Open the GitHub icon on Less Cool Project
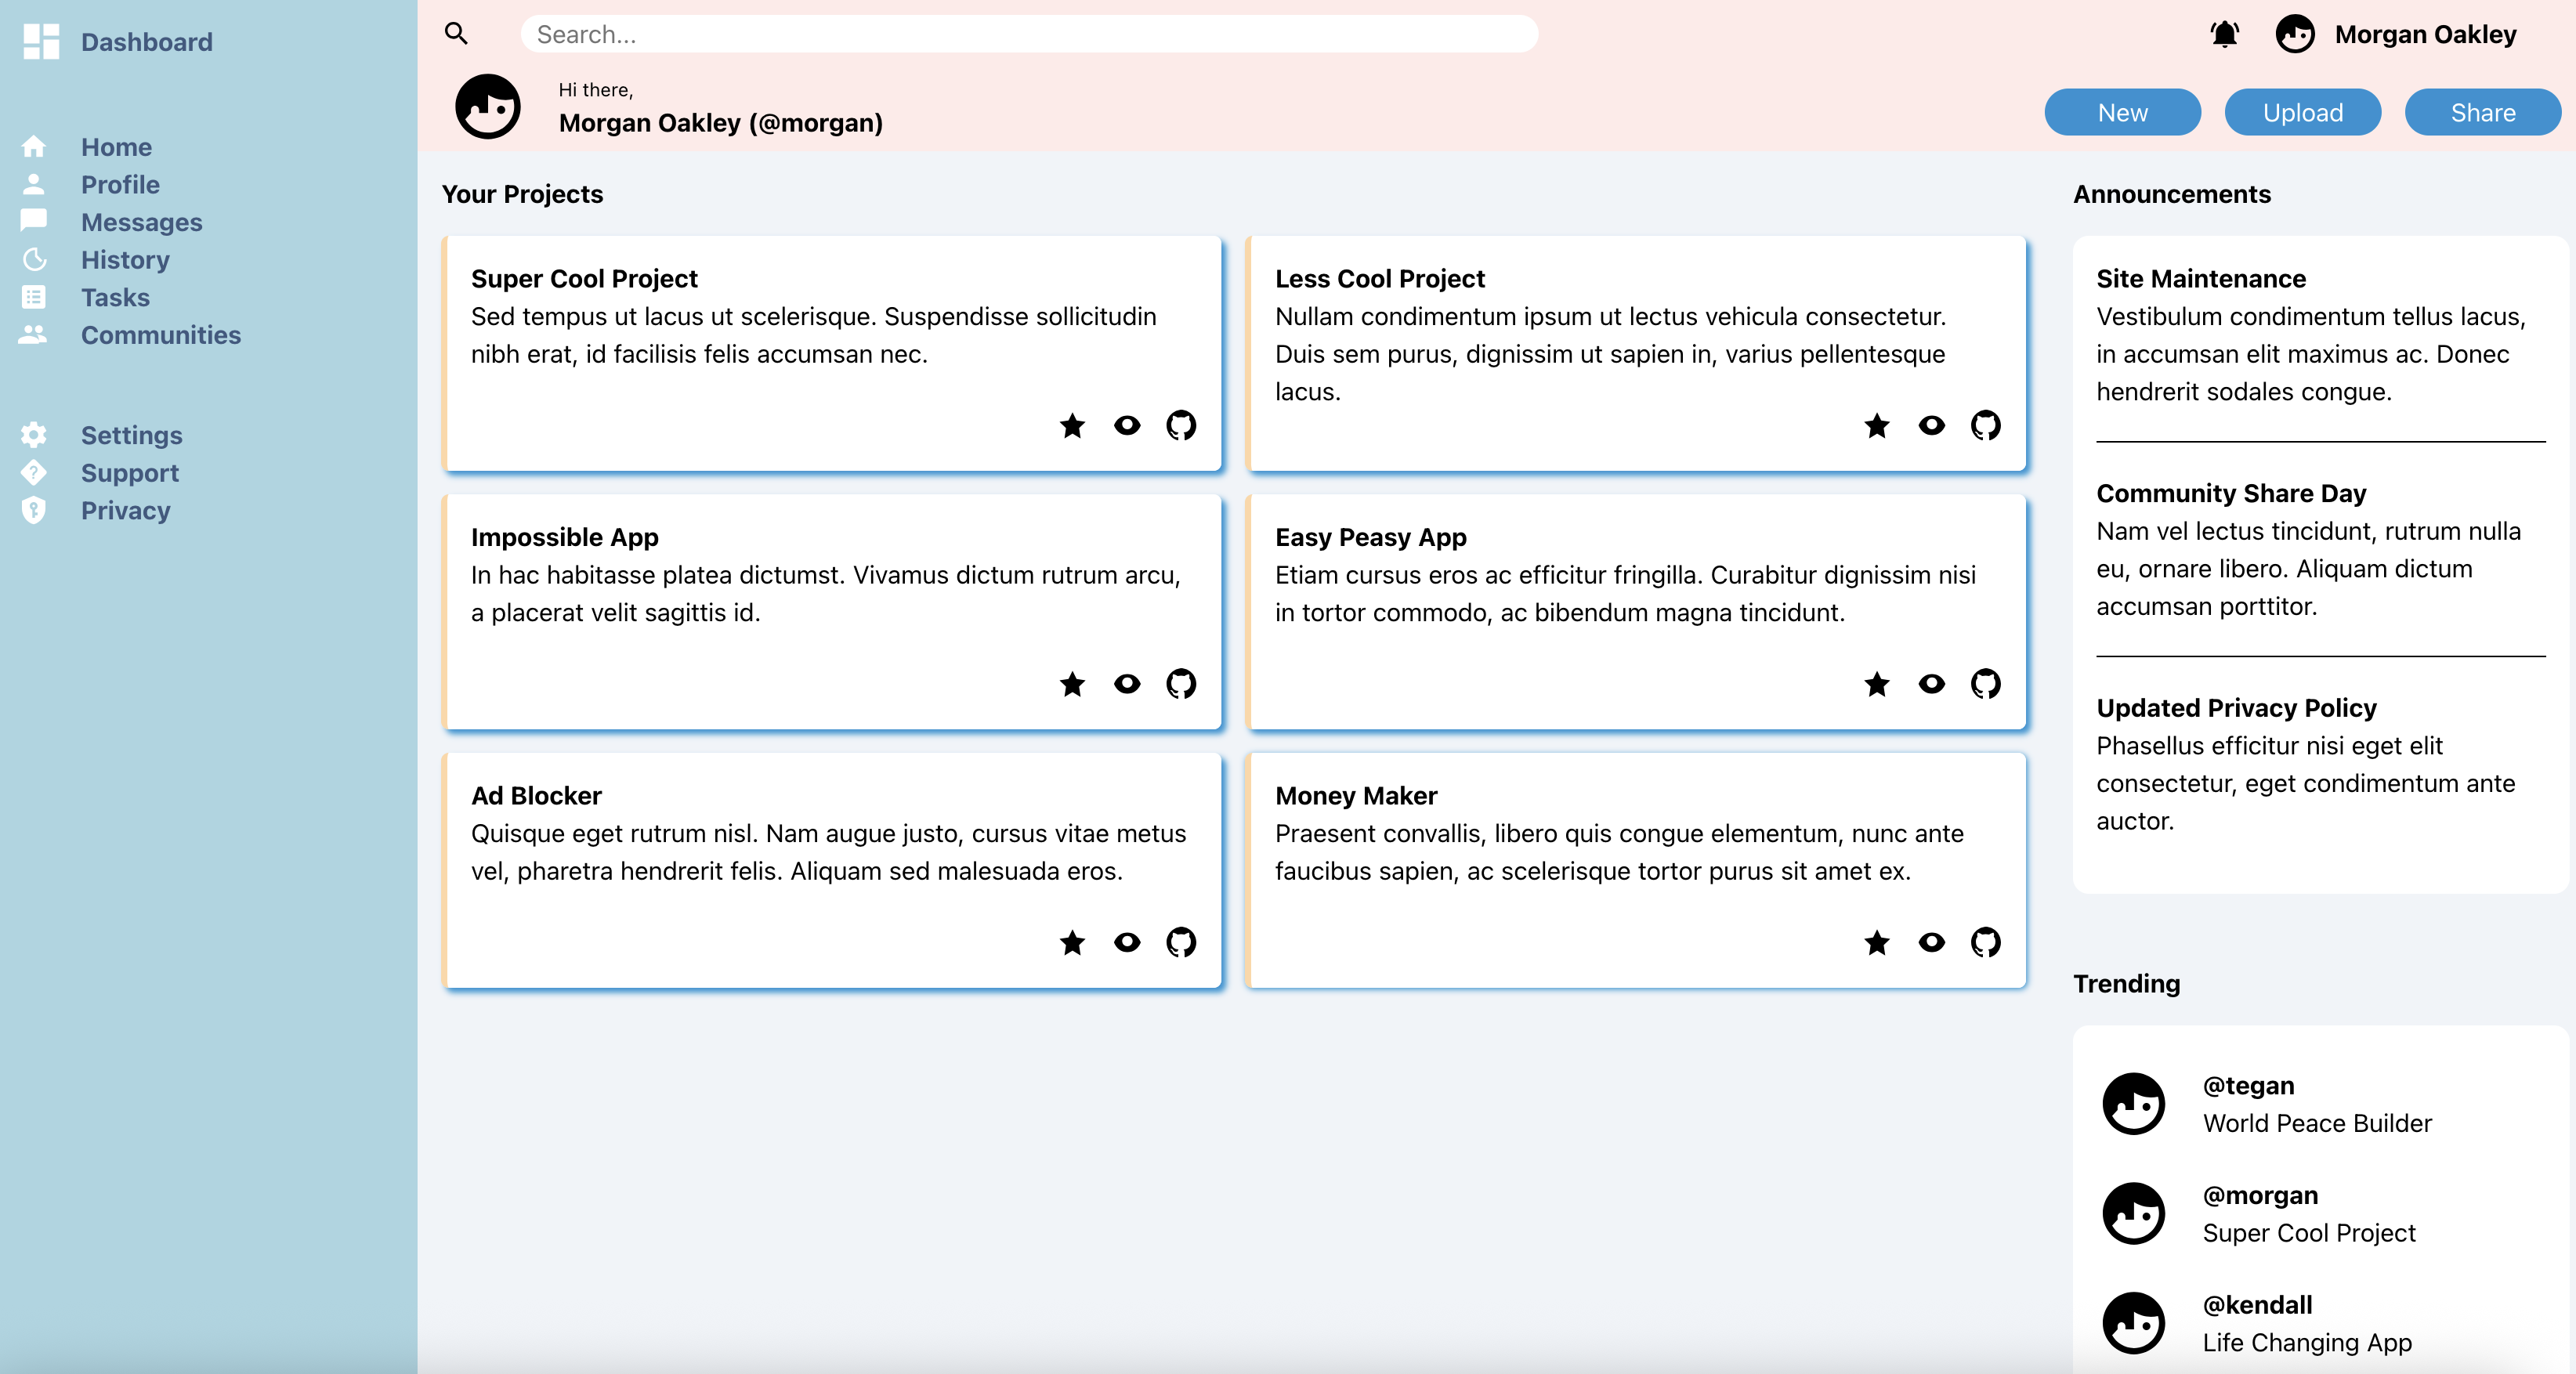 tap(1985, 426)
